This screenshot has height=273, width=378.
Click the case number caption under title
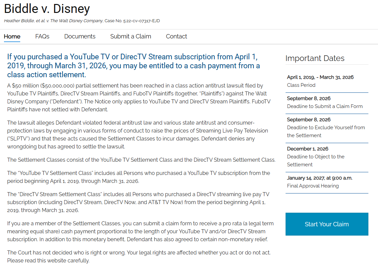point(82,21)
